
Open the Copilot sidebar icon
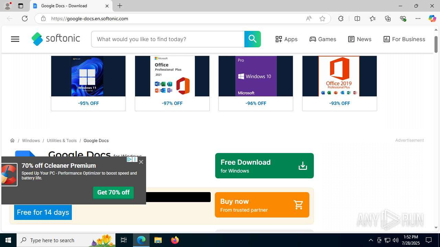pyautogui.click(x=432, y=19)
